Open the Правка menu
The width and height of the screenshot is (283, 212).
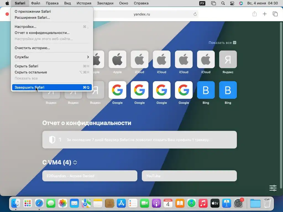[52, 3]
